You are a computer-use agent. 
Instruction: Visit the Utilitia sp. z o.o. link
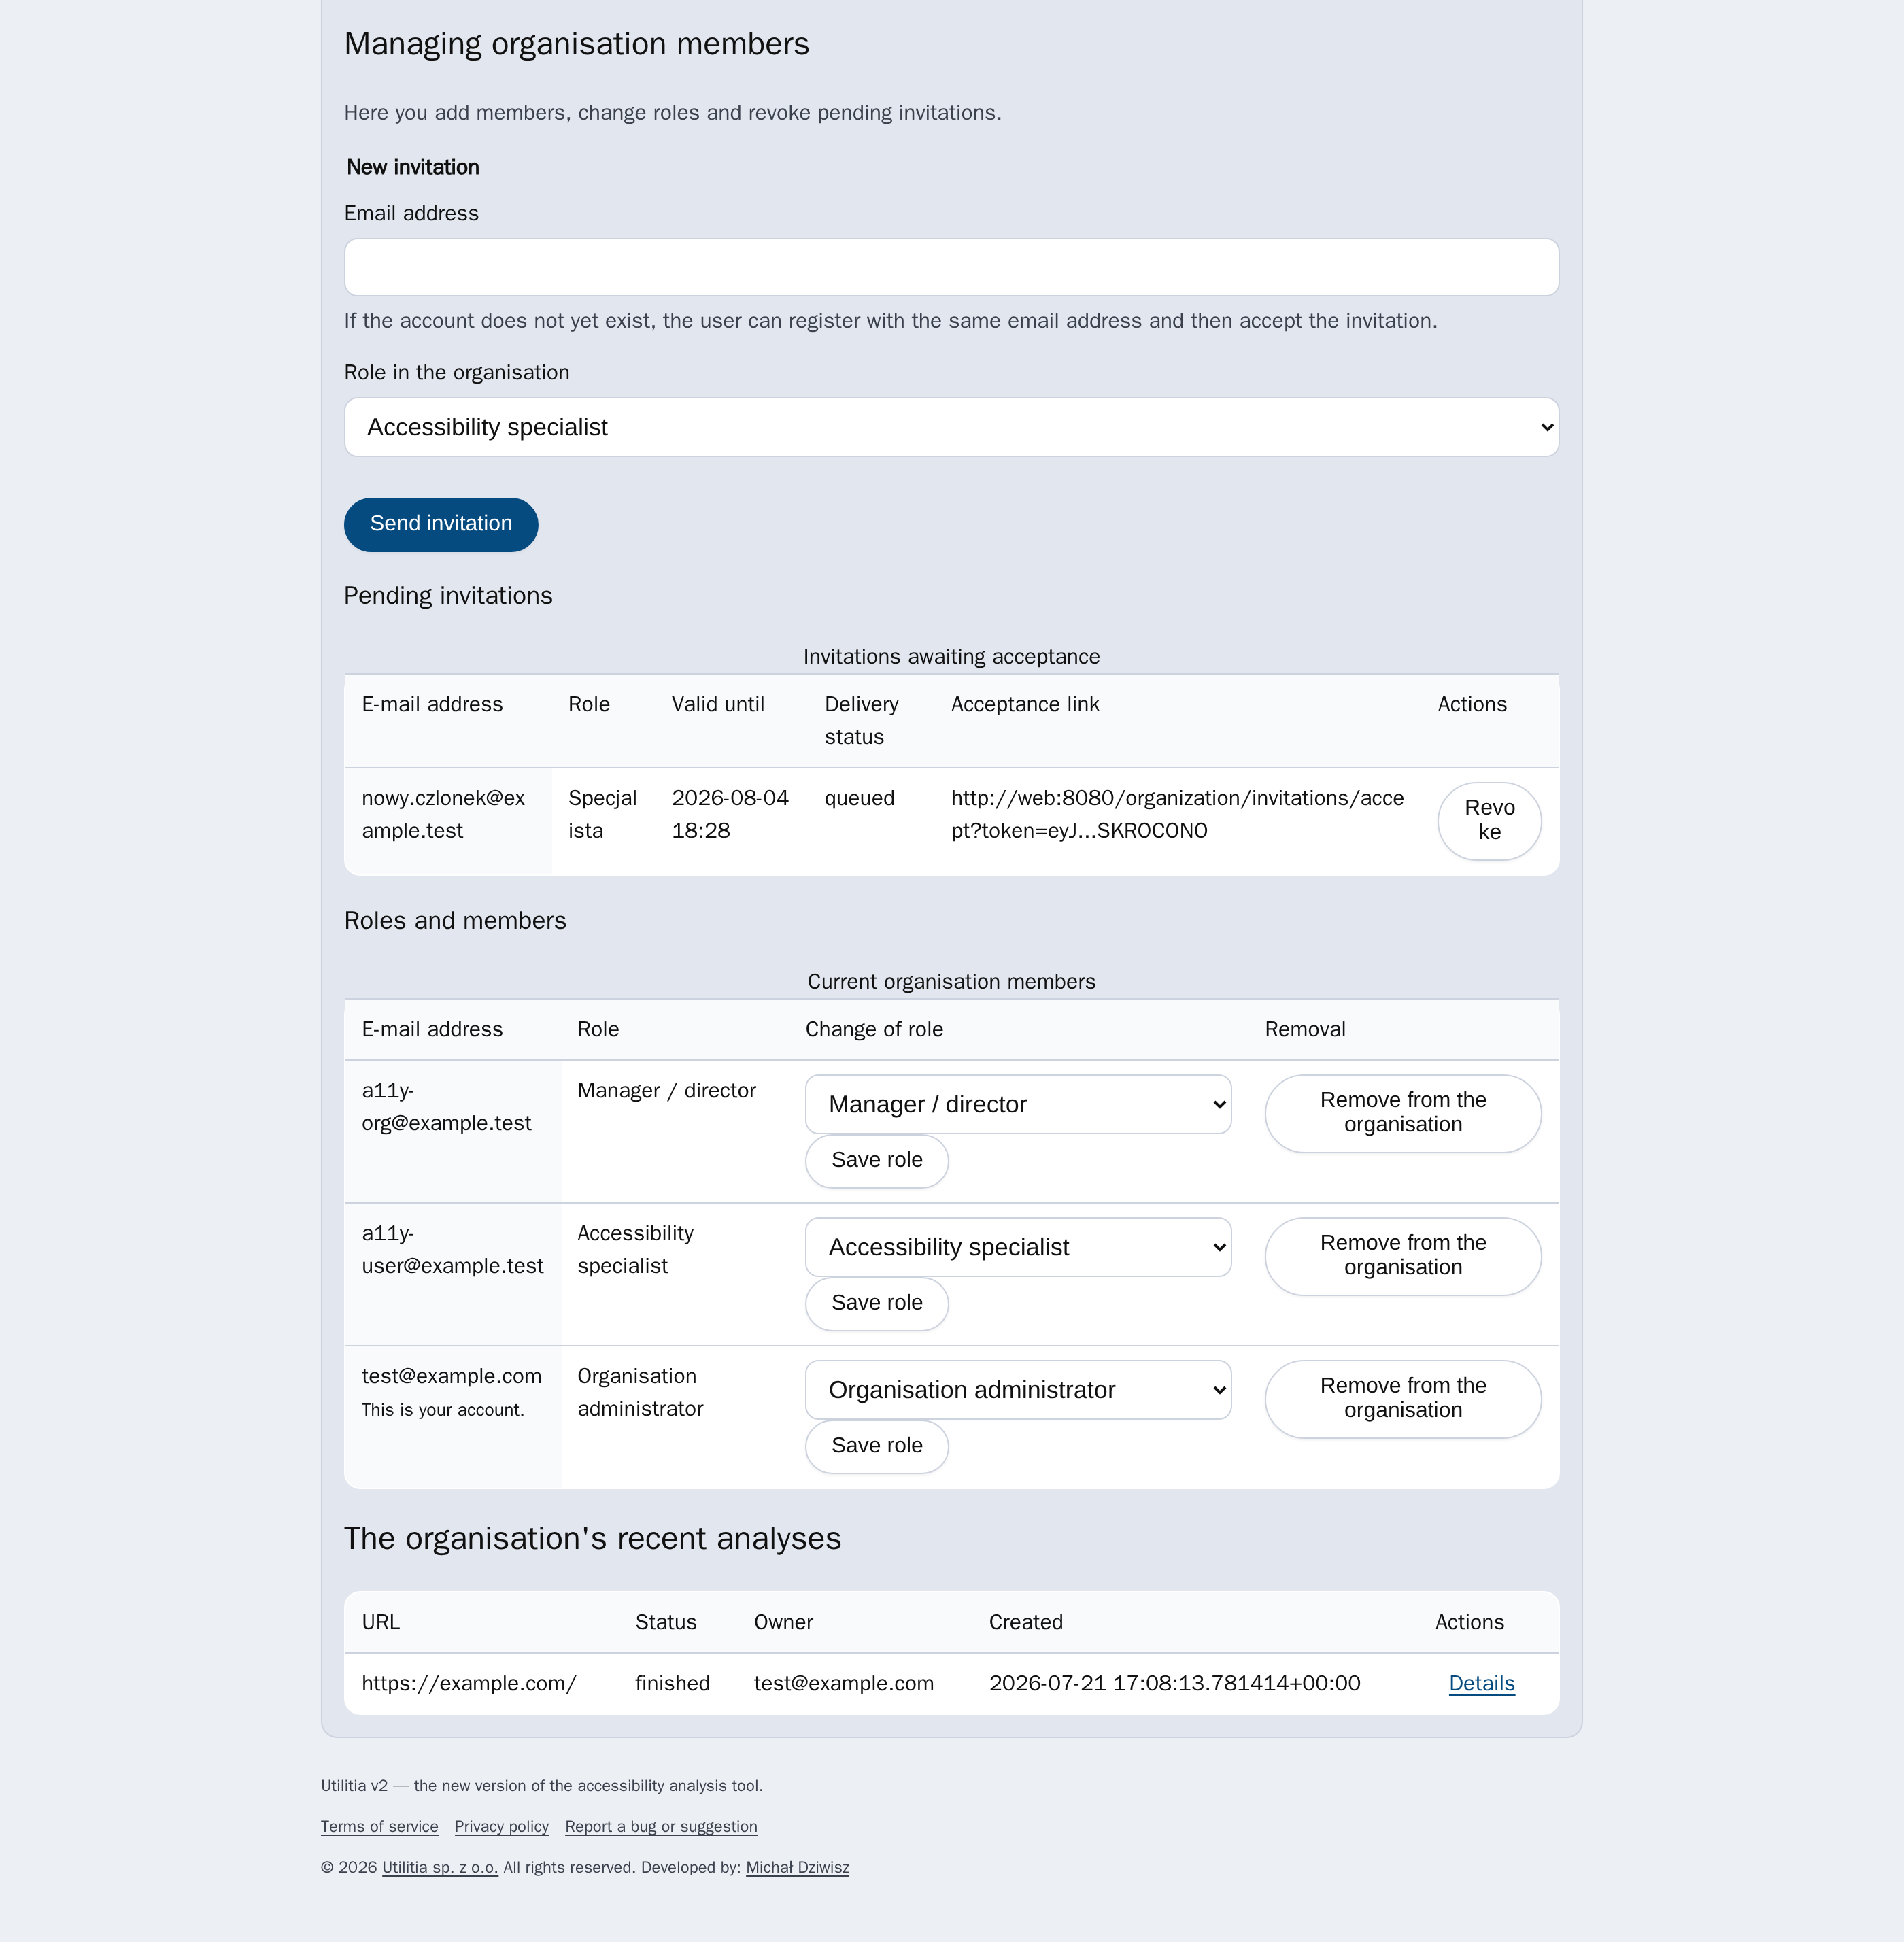(440, 1868)
